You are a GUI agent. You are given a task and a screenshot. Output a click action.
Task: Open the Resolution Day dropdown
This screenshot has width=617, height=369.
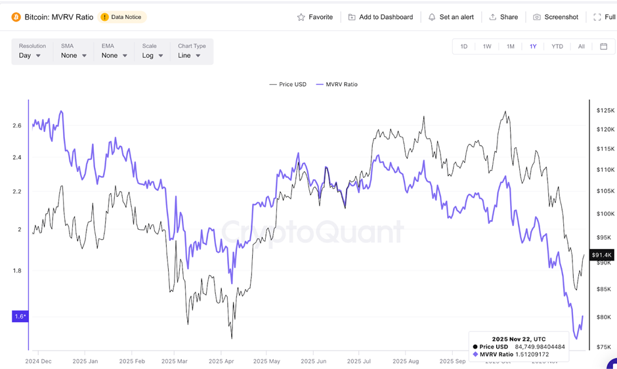tap(30, 56)
